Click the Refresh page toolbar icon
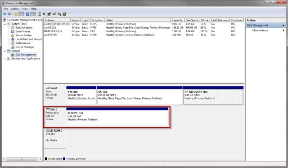Viewport: 288px width, 168px height. point(39,14)
